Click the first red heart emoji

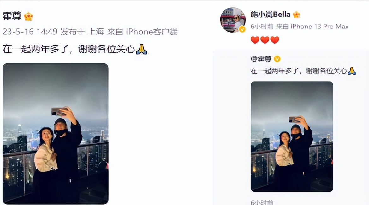(255, 40)
